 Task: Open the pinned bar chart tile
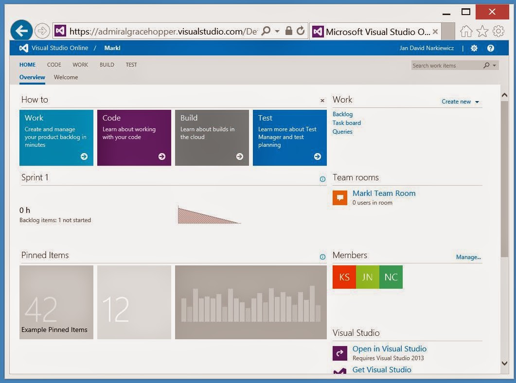(251, 302)
